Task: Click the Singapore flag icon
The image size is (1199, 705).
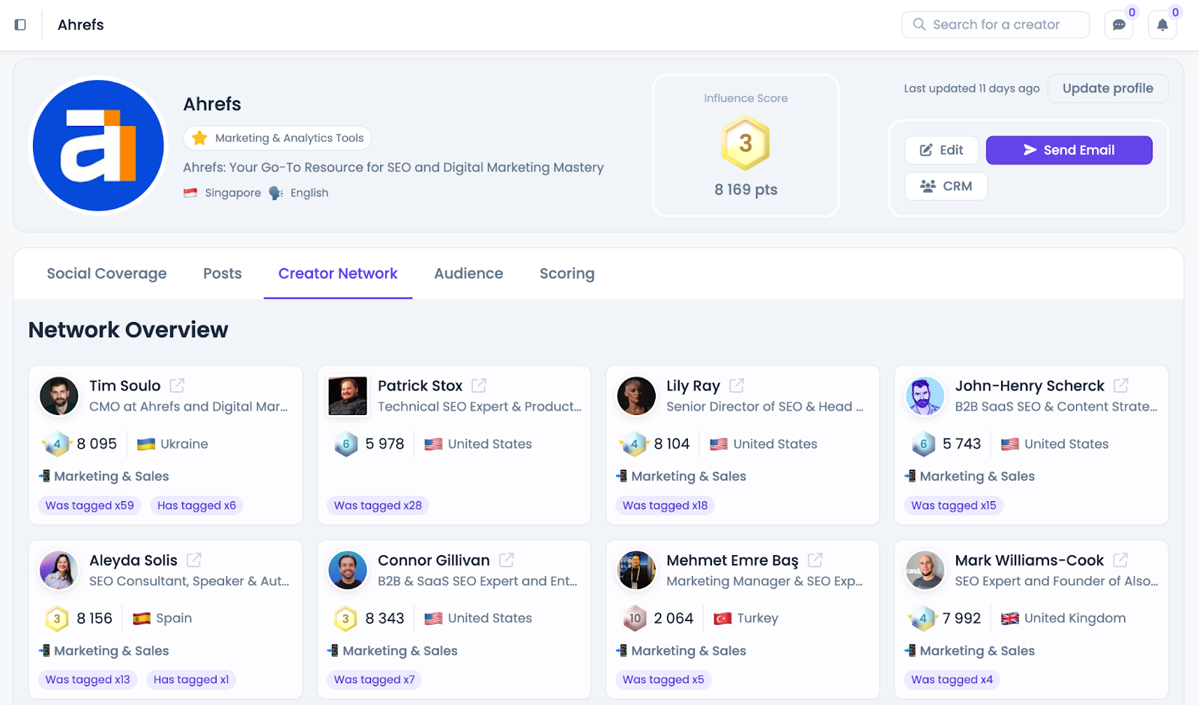Action: tap(191, 193)
